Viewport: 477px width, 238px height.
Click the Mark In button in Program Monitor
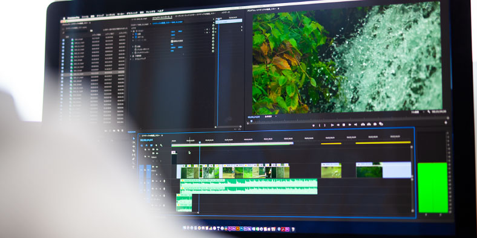coord(320,125)
